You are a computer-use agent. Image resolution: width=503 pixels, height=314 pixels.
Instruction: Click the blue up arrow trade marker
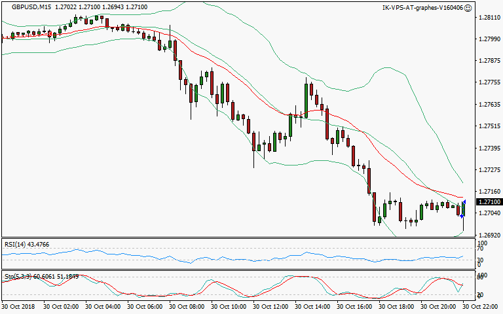(464, 202)
